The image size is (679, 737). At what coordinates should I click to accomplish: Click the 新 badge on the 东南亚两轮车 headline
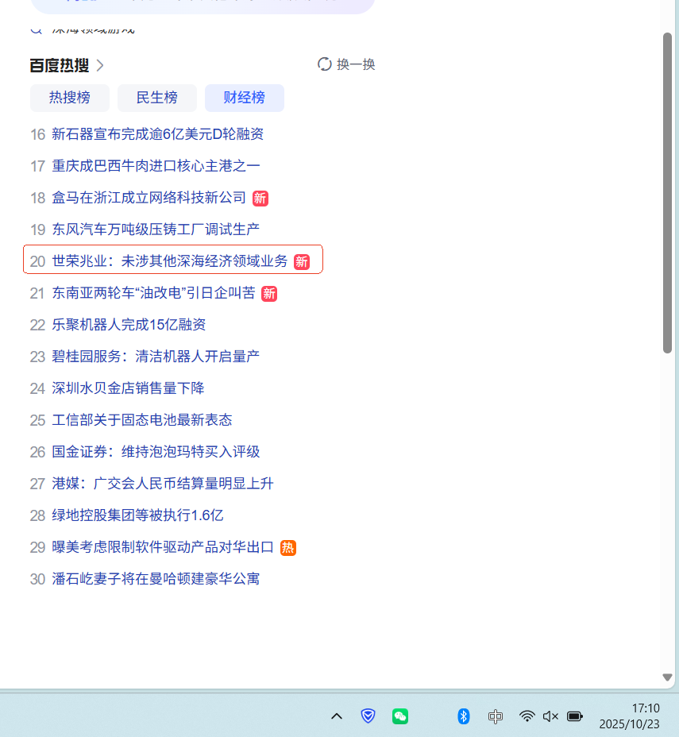pyautogui.click(x=269, y=294)
